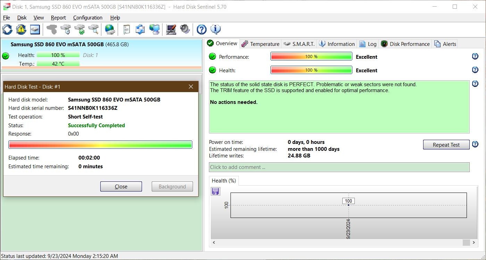Click the help icon beside the status text box
This screenshot has height=260, width=486.
475,84
